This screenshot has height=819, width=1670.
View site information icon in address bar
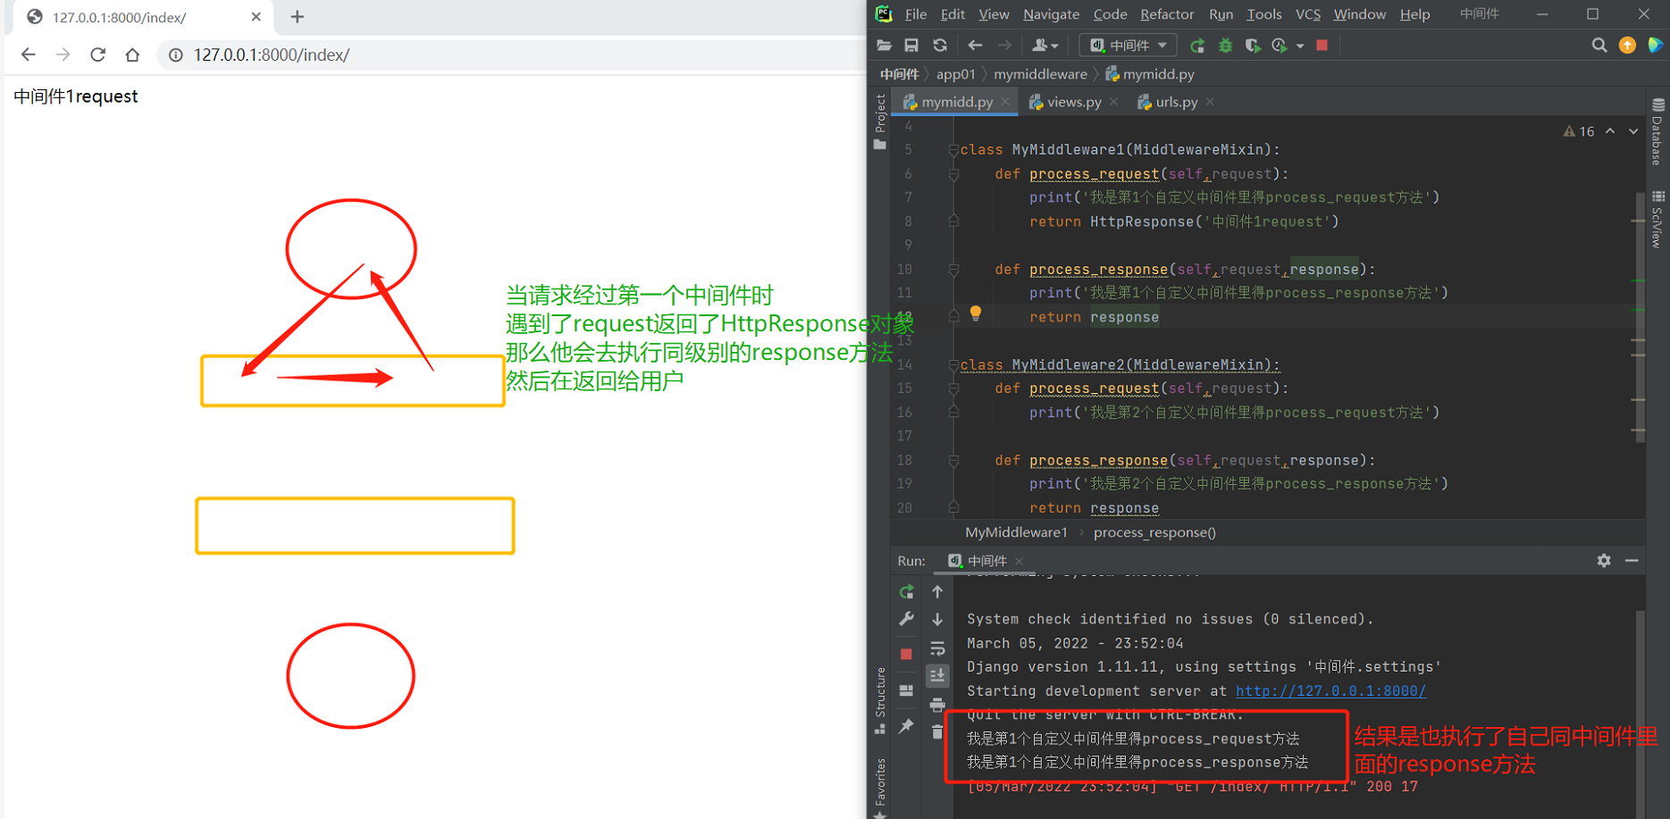pyautogui.click(x=176, y=54)
